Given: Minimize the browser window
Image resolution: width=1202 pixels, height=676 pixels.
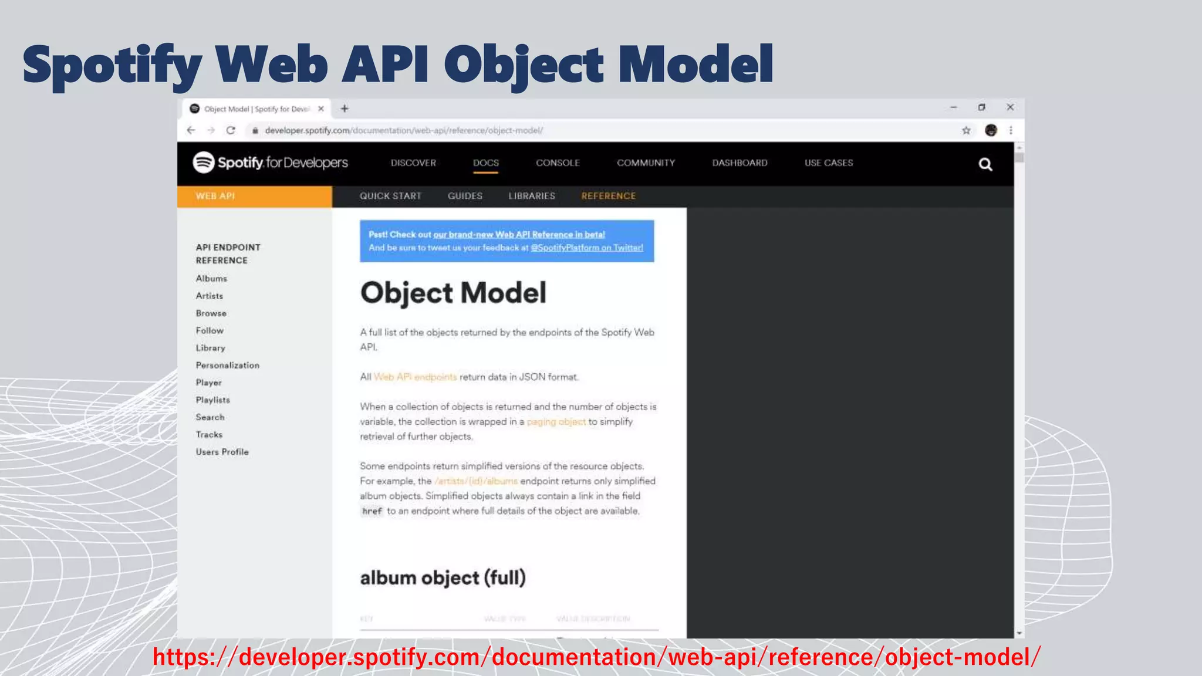Looking at the screenshot, I should click(954, 107).
